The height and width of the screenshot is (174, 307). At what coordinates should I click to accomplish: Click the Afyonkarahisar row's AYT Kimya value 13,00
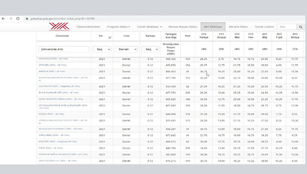pyautogui.click(x=295, y=106)
